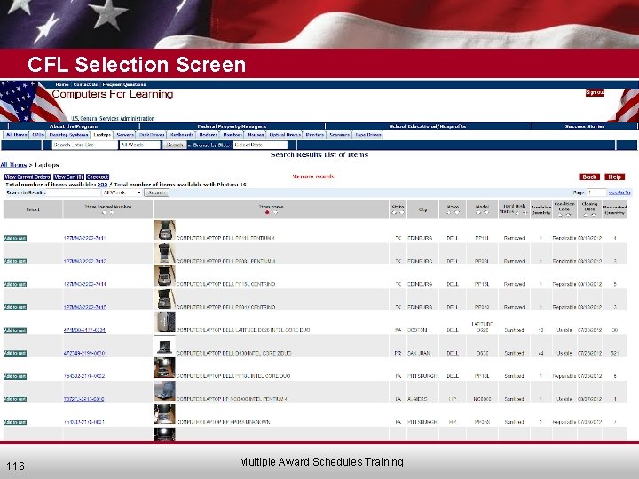Click the Page number input field
The width and height of the screenshot is (639, 479).
pos(596,192)
